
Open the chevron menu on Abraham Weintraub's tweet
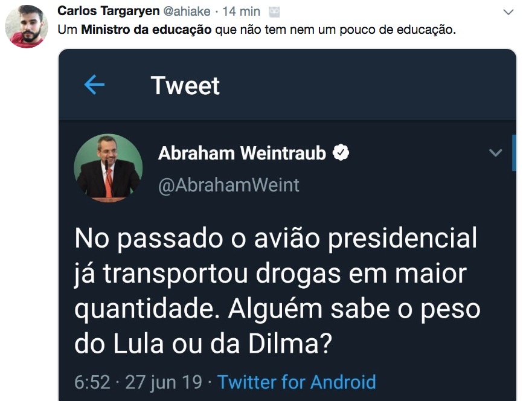click(x=495, y=153)
